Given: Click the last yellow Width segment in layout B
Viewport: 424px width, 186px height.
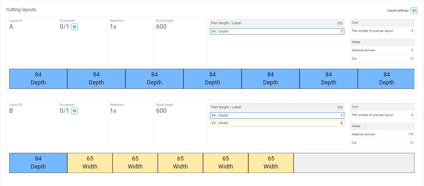Looking at the screenshot, I should pyautogui.click(x=271, y=163).
